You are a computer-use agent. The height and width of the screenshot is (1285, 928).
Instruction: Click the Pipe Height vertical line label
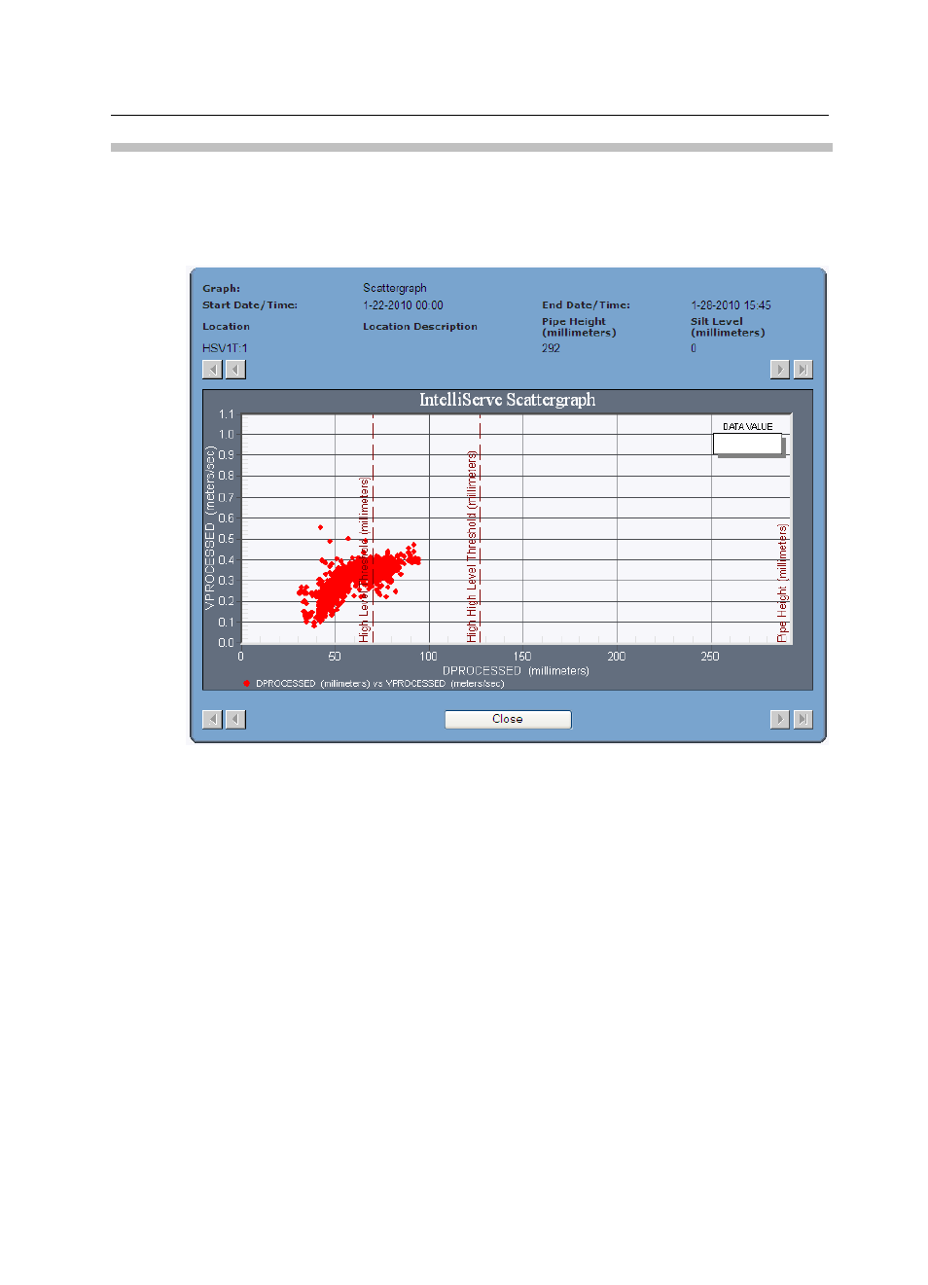[x=782, y=583]
